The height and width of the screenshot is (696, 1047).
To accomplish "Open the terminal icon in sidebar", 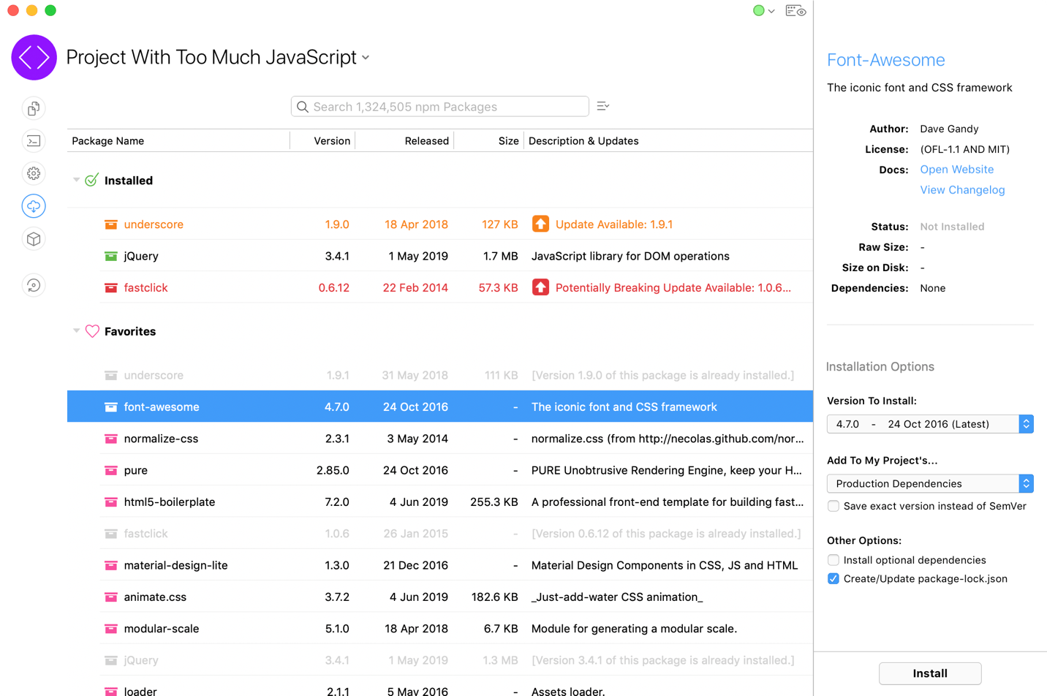I will (34, 141).
